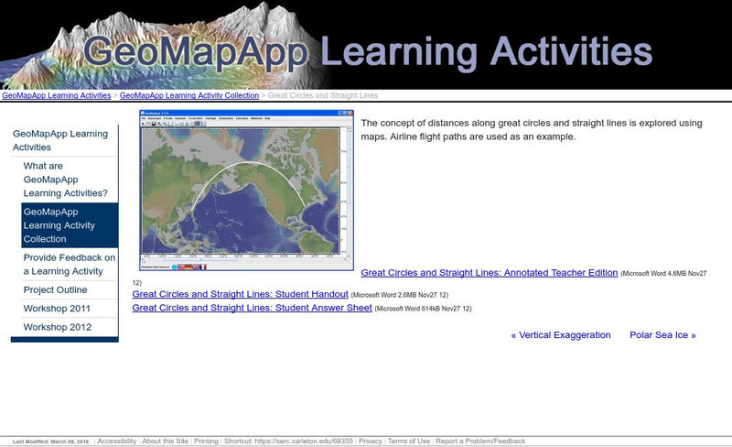Select GeoMapApp Learning Activities sidebar heading

pyautogui.click(x=60, y=140)
